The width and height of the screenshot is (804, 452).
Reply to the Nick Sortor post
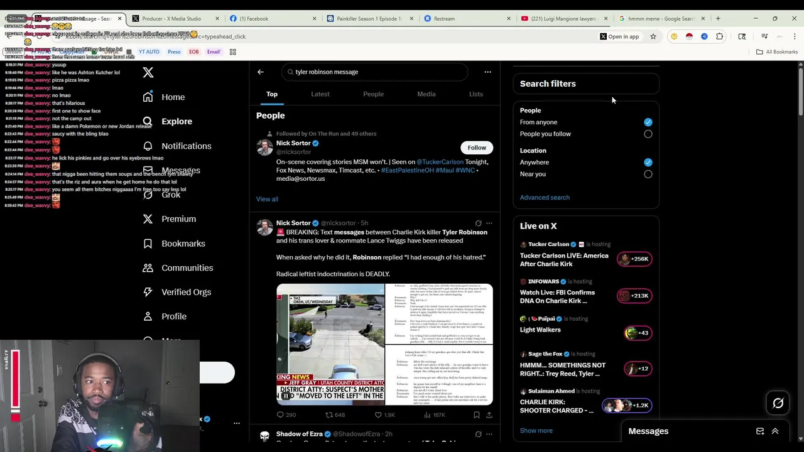coord(286,415)
